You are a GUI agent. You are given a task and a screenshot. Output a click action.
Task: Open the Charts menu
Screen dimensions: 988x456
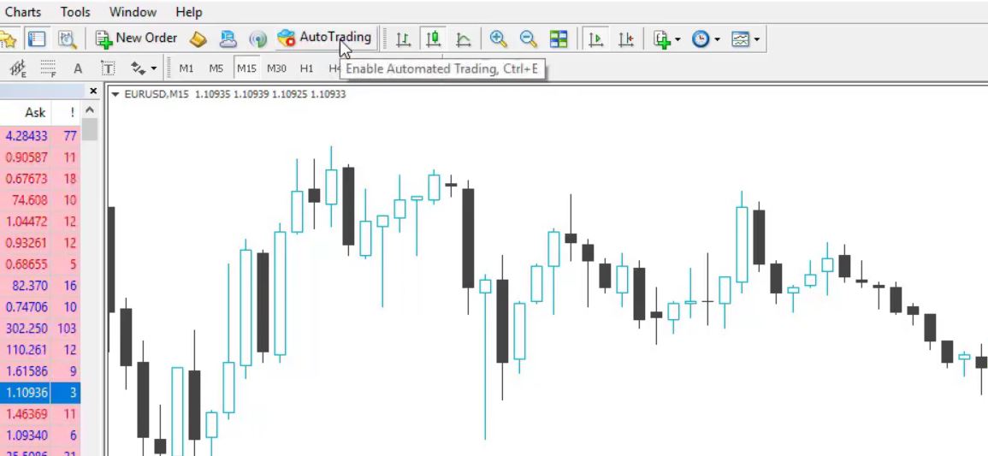[23, 12]
